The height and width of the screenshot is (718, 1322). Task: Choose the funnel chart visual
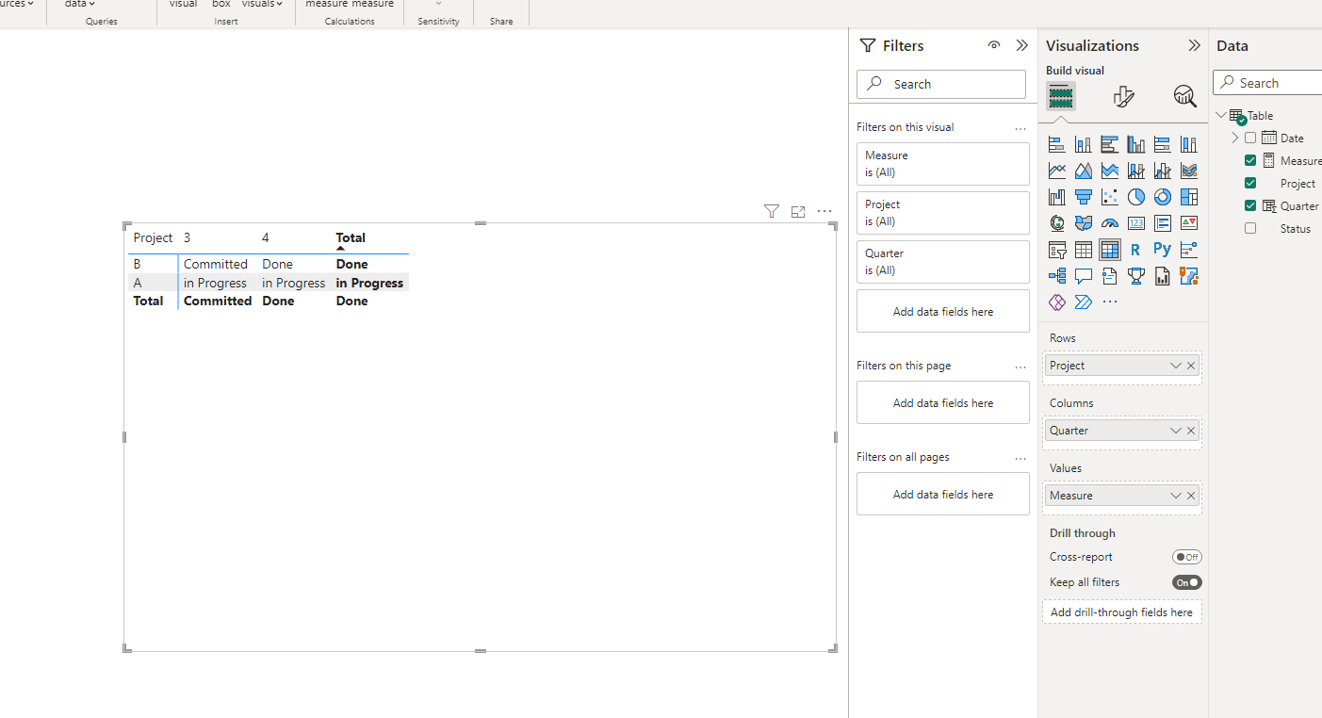pos(1084,197)
